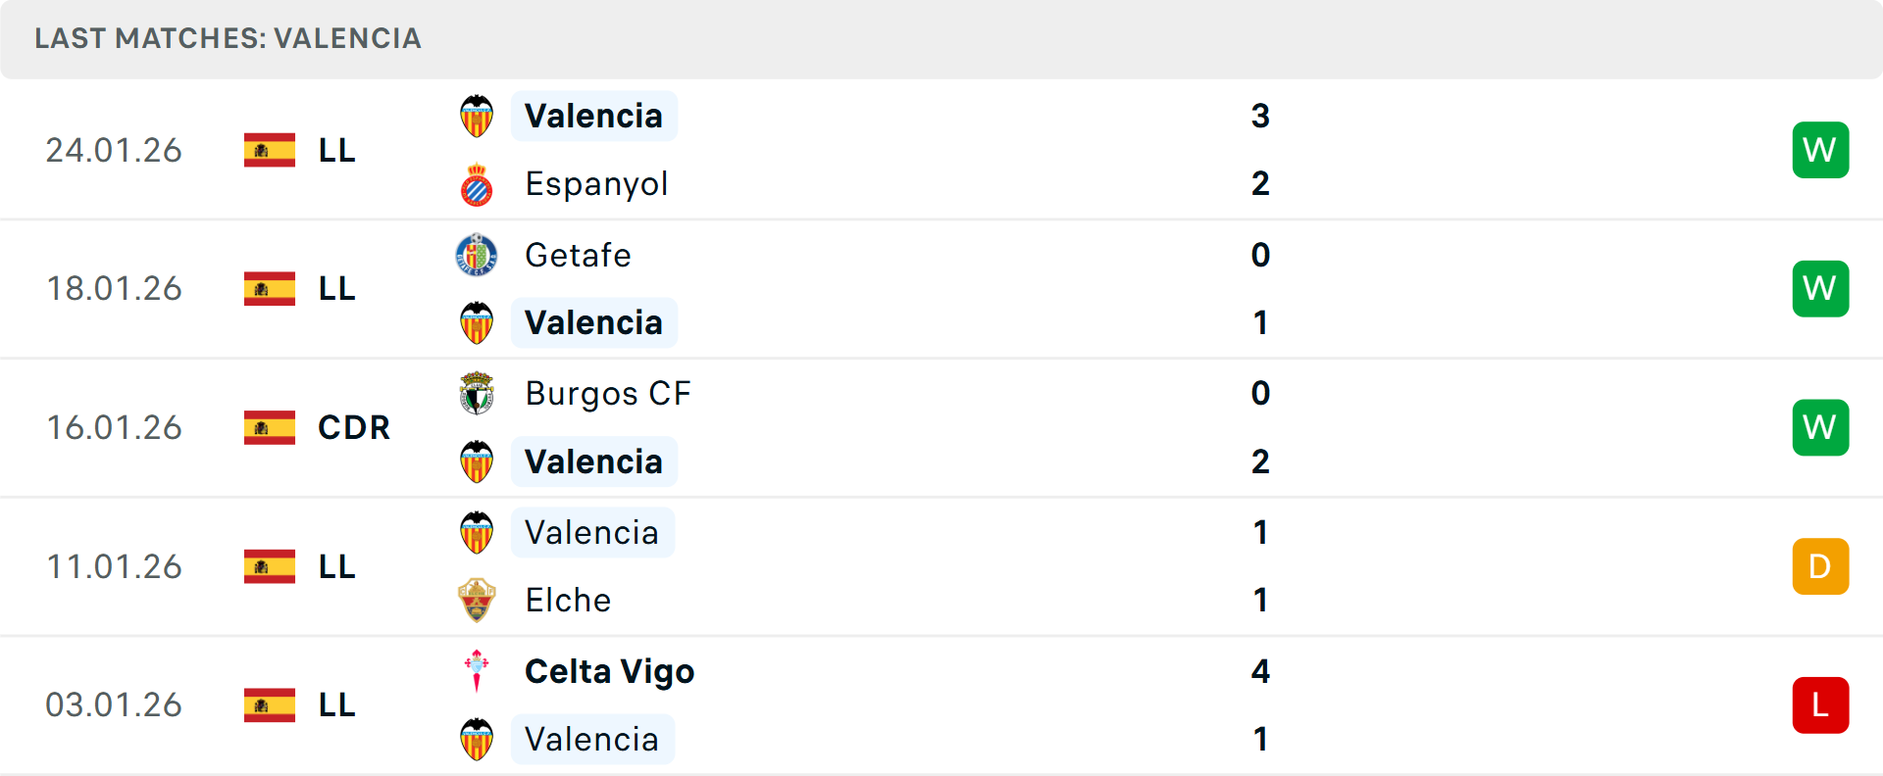Open the Burgos CF team link
1883x776 pixels.
coord(608,394)
